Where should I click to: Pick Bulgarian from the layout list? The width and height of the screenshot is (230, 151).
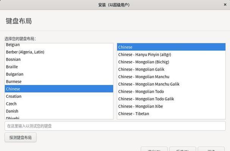coord(59,74)
